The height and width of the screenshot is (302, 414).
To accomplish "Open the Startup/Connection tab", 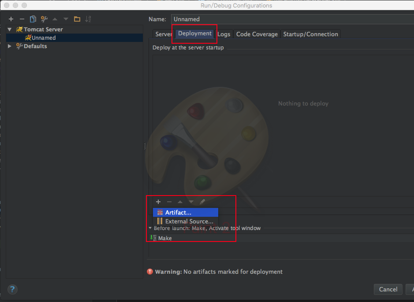I will coord(310,34).
